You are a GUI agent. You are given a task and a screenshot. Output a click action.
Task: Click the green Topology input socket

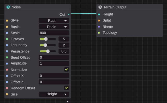(x=99, y=33)
